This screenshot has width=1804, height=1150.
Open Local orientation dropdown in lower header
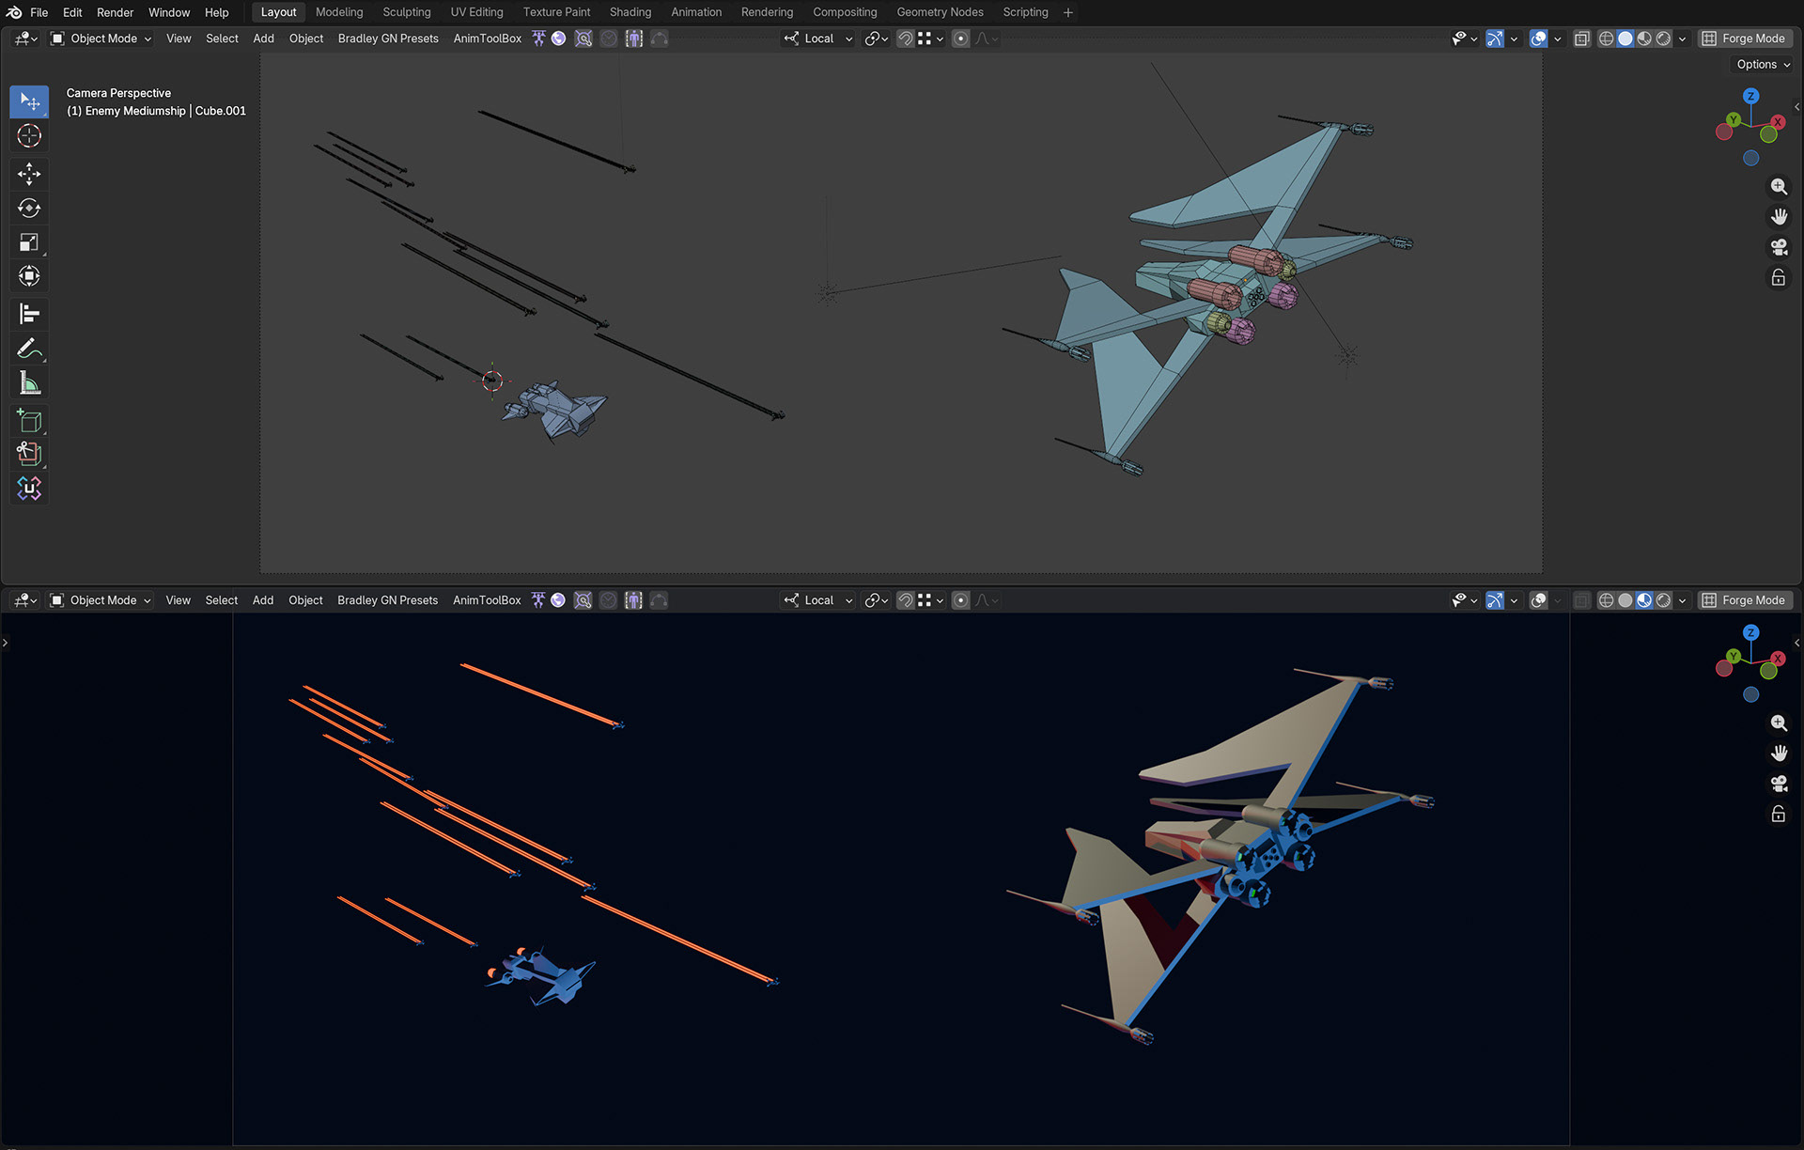click(818, 600)
